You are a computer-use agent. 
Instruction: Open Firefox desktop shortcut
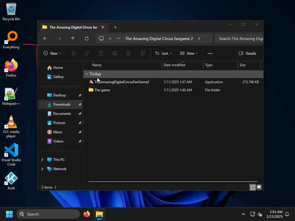[x=11, y=68]
